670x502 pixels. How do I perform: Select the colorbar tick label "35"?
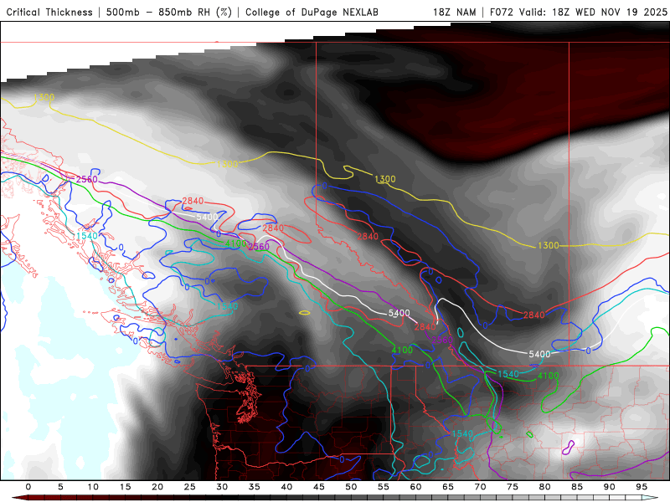(255, 487)
